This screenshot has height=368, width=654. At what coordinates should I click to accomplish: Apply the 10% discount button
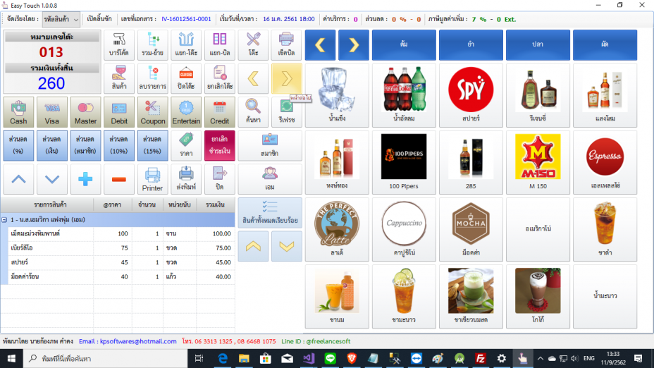click(119, 146)
